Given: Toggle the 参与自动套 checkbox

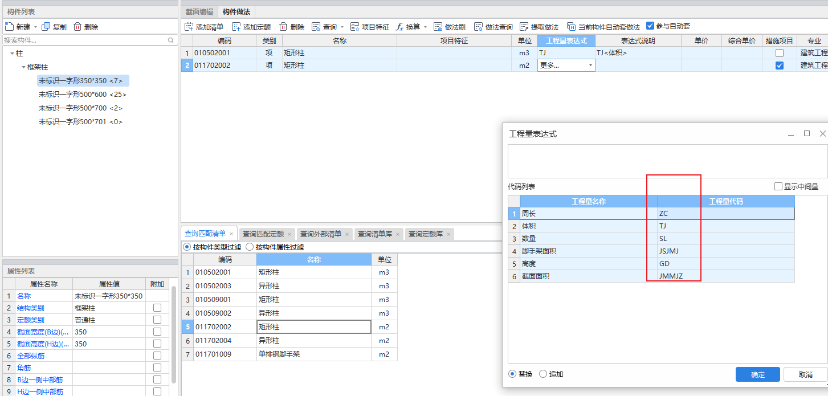Looking at the screenshot, I should coord(650,26).
